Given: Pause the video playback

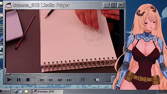Looking at the screenshot, I should pyautogui.click(x=19, y=80).
